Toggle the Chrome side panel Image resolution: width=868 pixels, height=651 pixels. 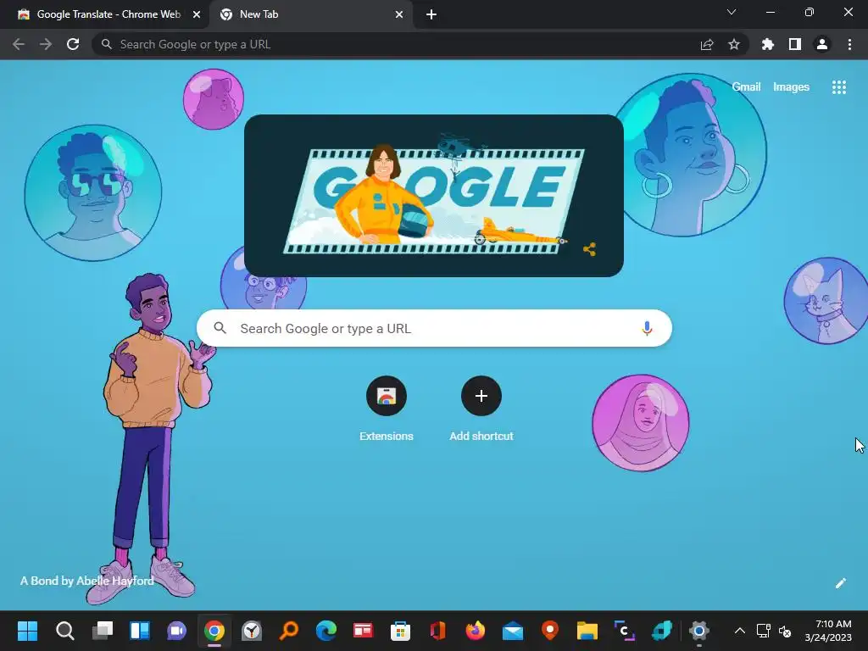[x=795, y=44]
